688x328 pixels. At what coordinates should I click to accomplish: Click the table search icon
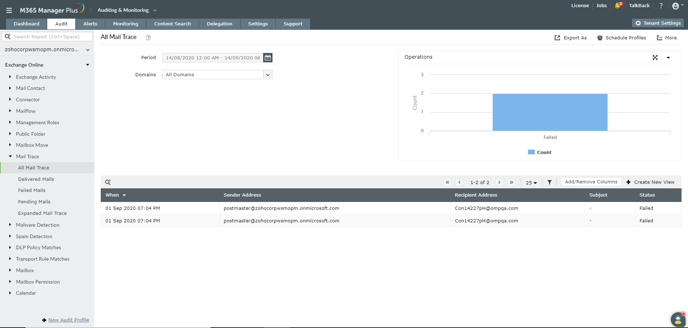pos(108,182)
